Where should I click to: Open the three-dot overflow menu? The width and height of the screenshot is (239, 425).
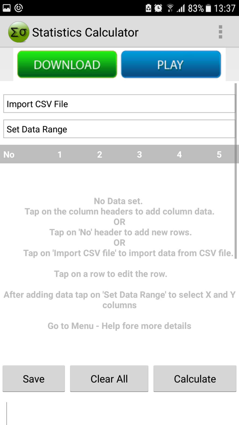[220, 32]
